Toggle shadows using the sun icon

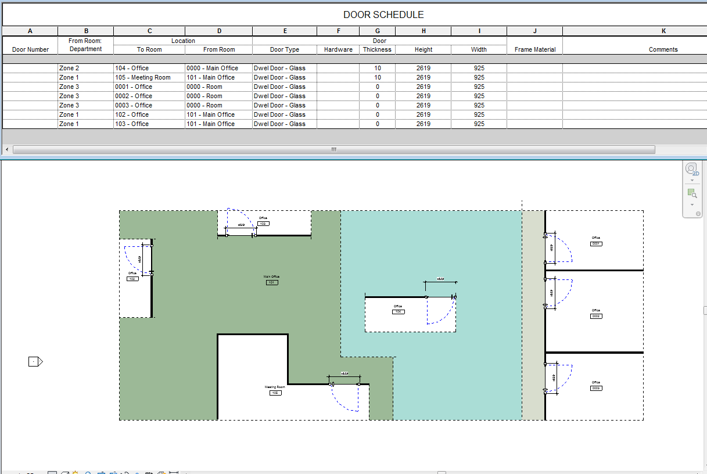(x=88, y=472)
